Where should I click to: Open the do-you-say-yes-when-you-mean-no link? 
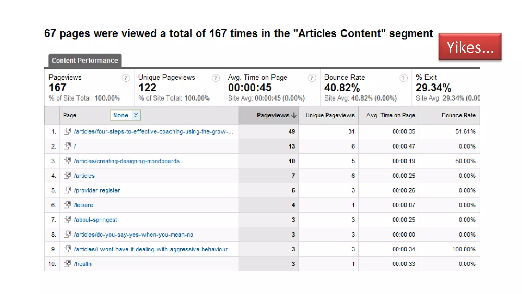pyautogui.click(x=134, y=235)
